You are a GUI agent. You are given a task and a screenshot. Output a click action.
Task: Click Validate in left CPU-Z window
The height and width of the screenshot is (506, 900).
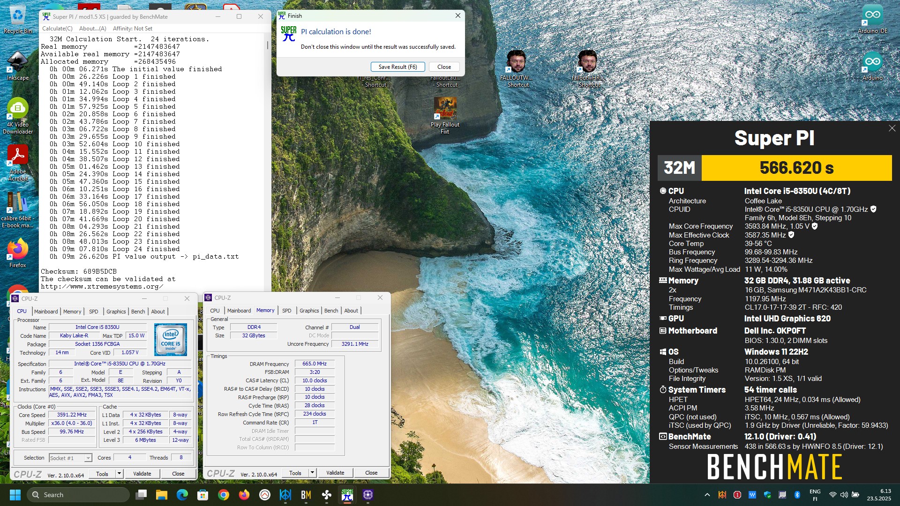click(x=142, y=474)
